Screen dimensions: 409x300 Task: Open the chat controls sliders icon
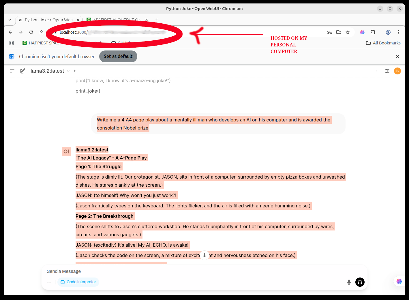[387, 71]
